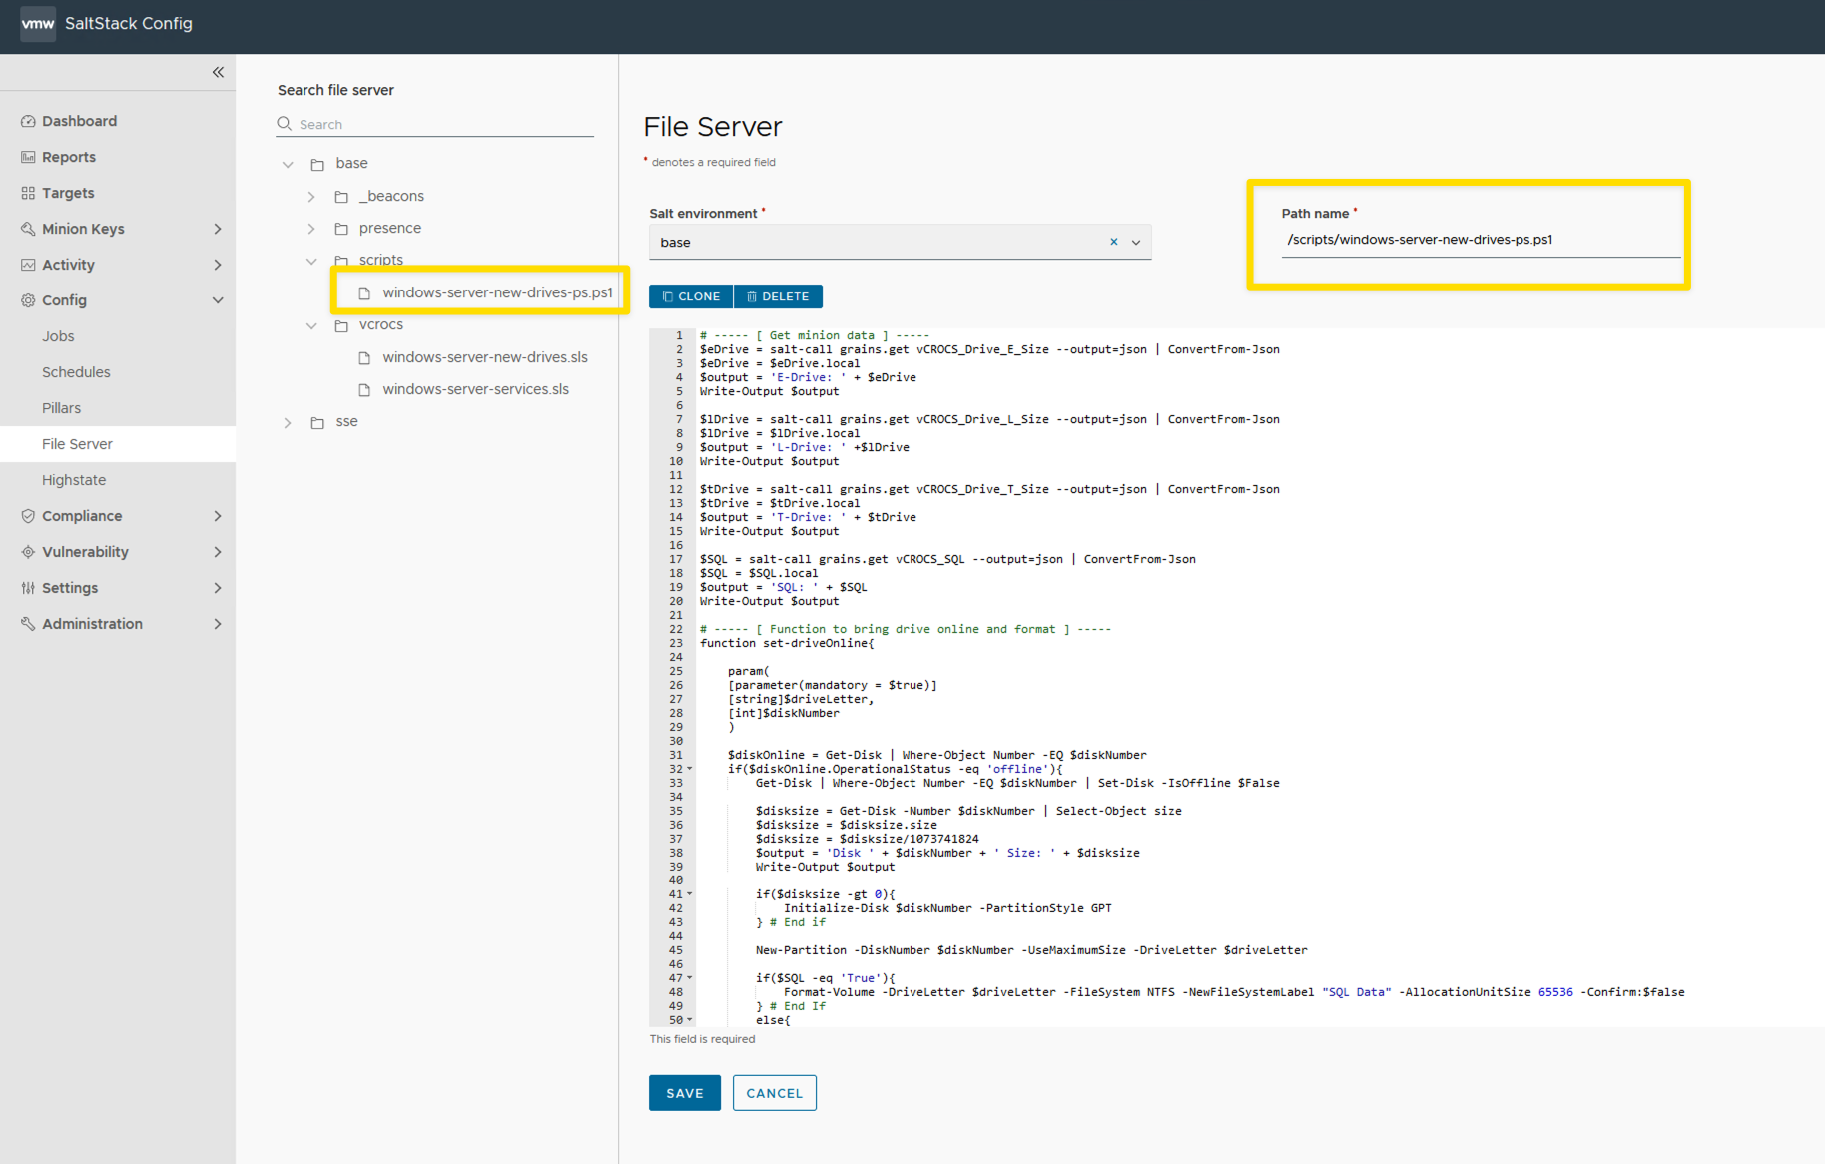Fold code block at line 32
This screenshot has height=1164, width=1825.
point(690,769)
